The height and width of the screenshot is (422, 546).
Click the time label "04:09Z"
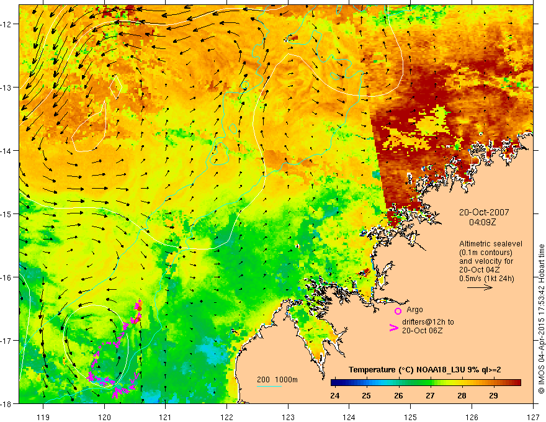click(x=482, y=222)
